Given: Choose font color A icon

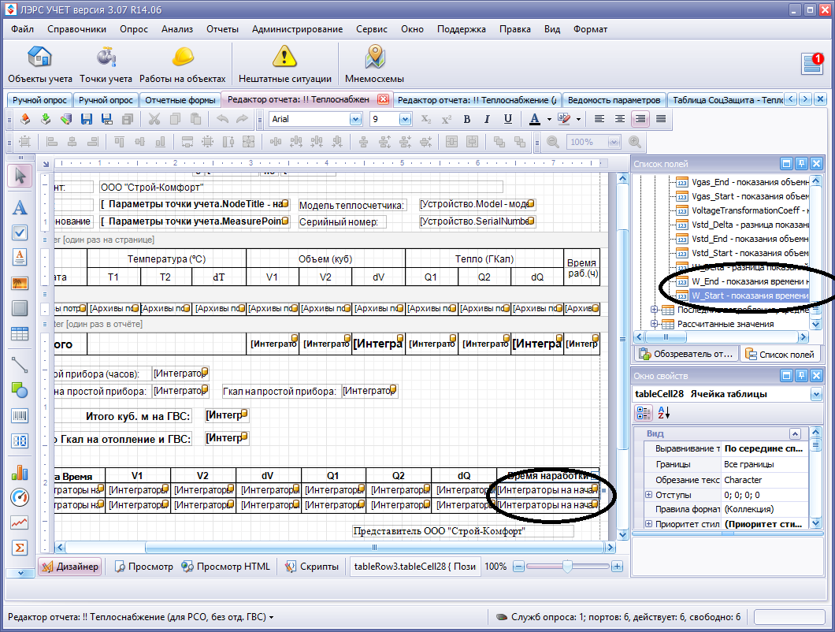Looking at the screenshot, I should tap(535, 119).
